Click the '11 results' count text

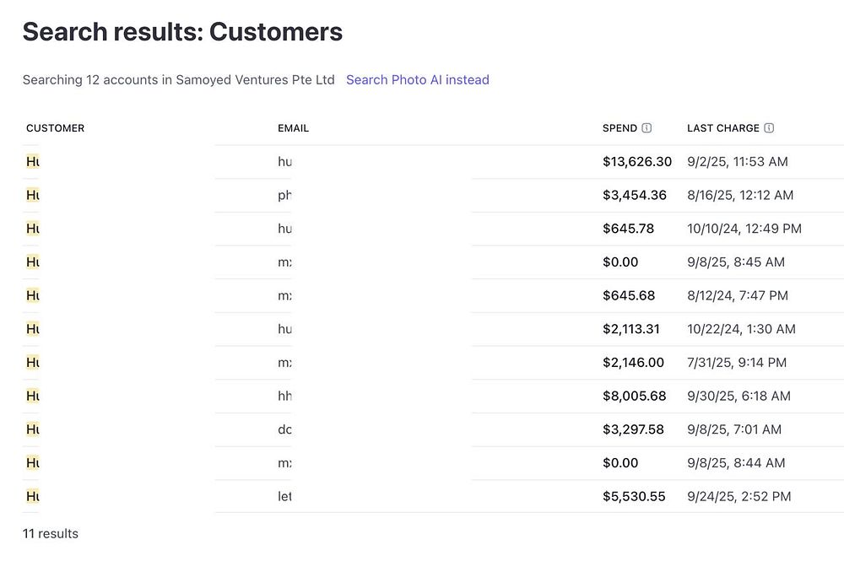51,533
